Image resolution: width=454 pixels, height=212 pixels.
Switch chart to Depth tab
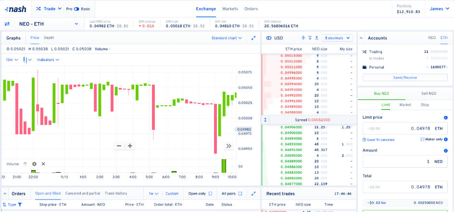49,37
